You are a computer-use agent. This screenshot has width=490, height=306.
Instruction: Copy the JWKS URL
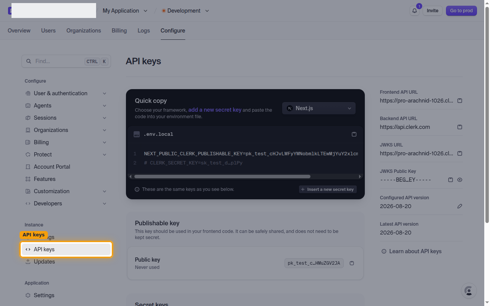click(460, 153)
